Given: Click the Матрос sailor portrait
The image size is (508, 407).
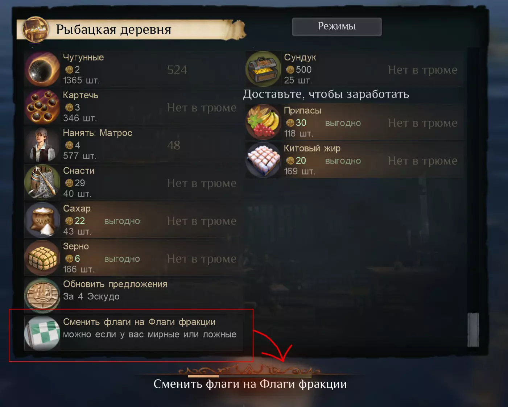Looking at the screenshot, I should (42, 145).
